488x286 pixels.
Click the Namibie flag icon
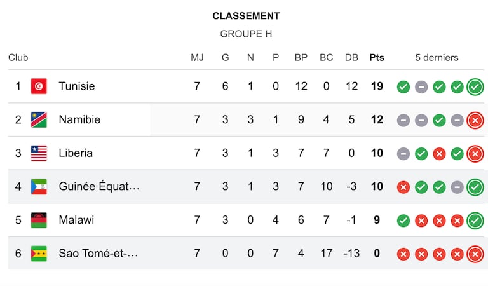coord(39,120)
